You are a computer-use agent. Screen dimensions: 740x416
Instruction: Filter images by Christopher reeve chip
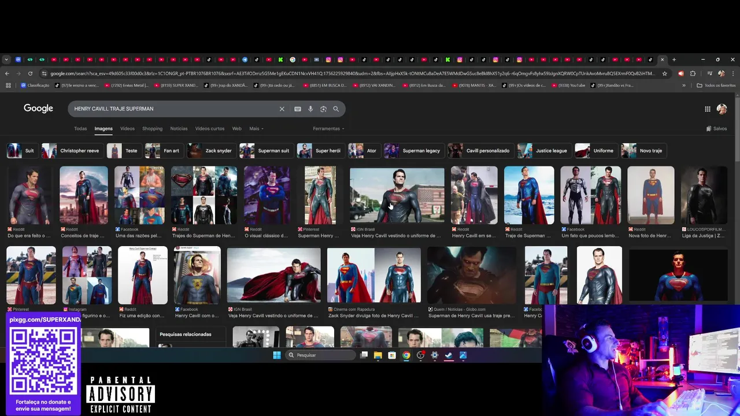pos(72,151)
